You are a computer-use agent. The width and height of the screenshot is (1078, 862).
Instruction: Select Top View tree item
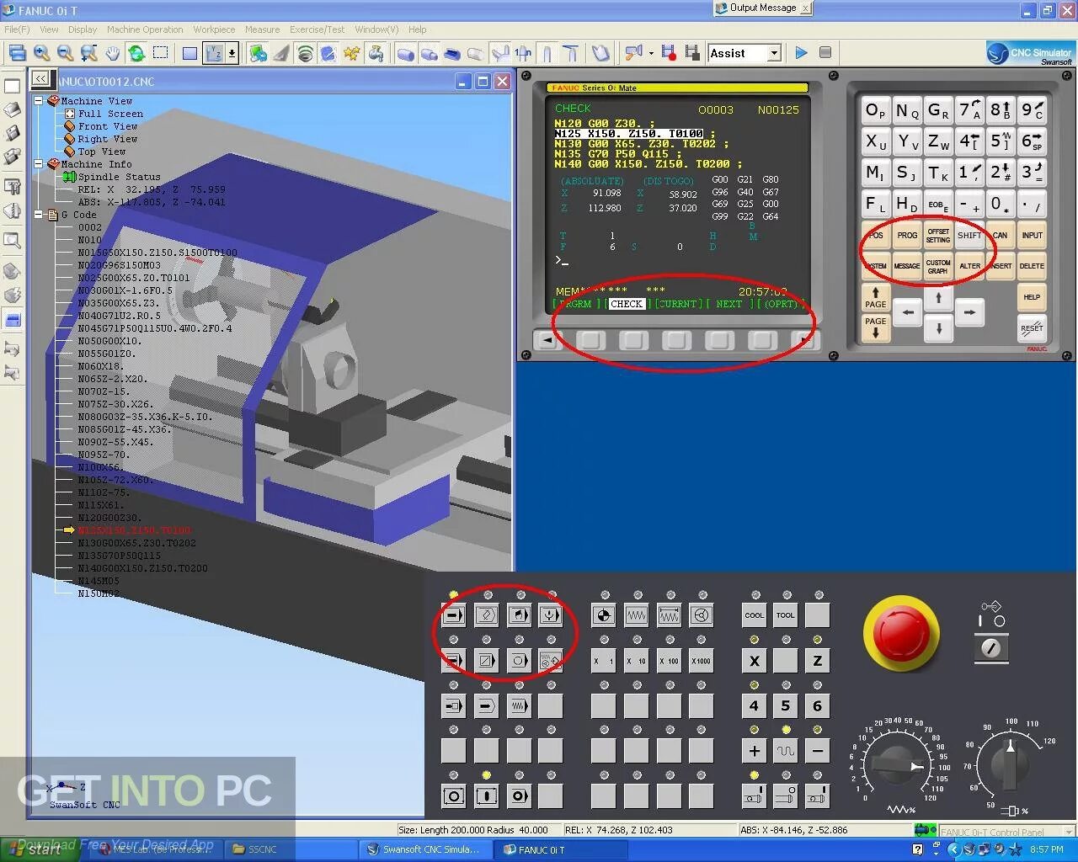point(102,152)
